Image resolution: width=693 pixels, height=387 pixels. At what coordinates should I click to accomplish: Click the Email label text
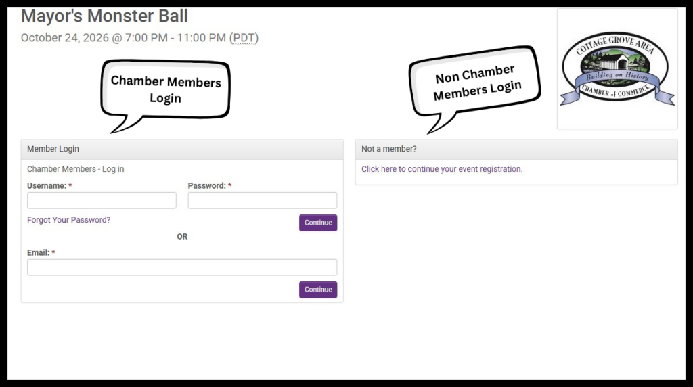pos(39,252)
